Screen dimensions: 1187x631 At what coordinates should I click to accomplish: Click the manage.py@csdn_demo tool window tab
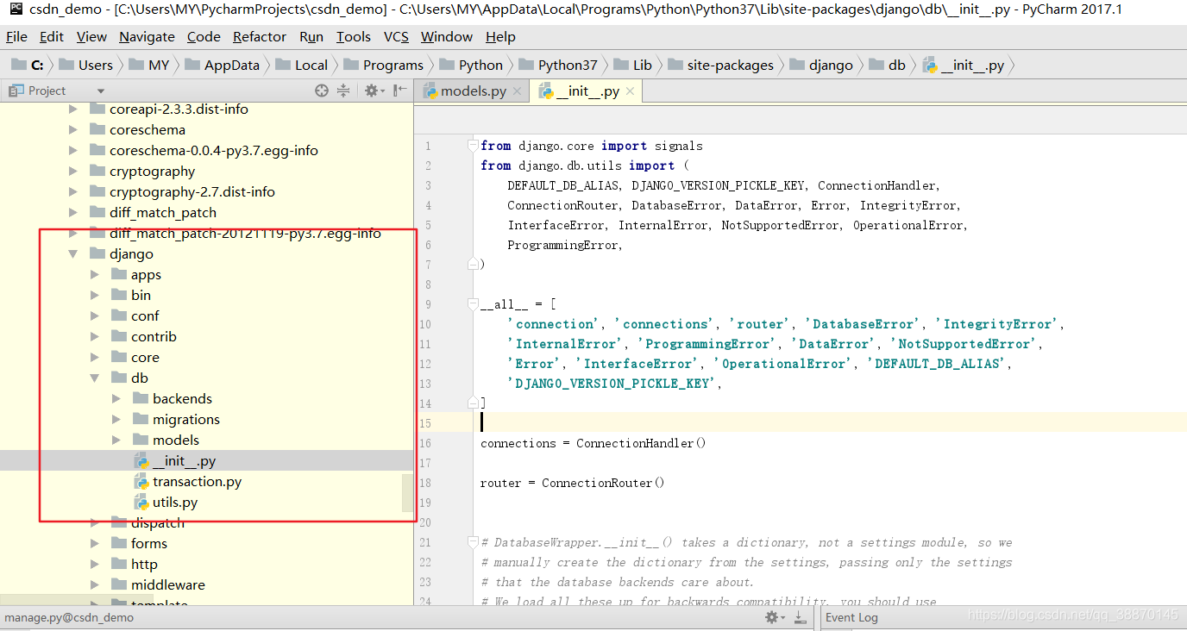coord(69,617)
